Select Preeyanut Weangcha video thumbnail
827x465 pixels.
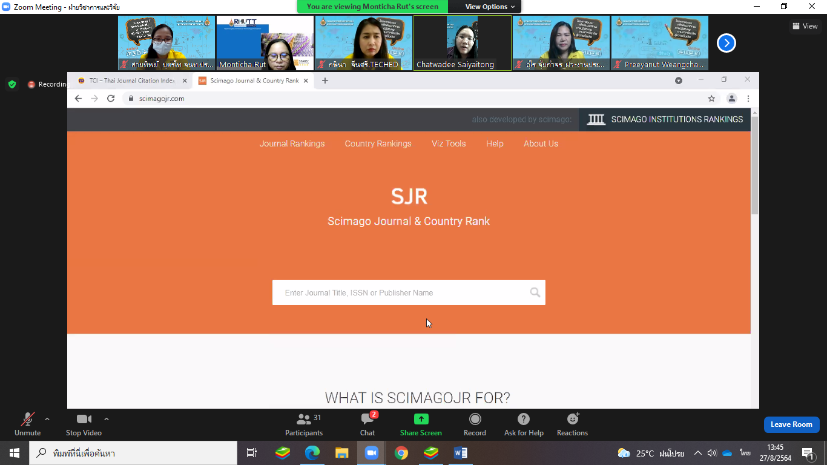(x=660, y=43)
